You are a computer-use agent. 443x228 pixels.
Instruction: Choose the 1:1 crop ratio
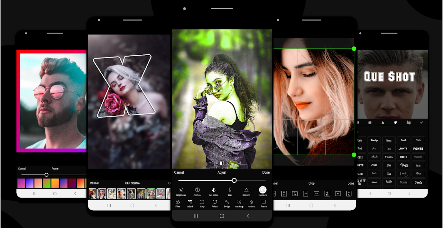click(x=284, y=194)
